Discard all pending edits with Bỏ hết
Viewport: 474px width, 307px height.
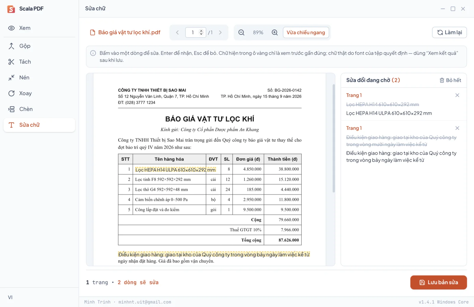click(x=450, y=80)
